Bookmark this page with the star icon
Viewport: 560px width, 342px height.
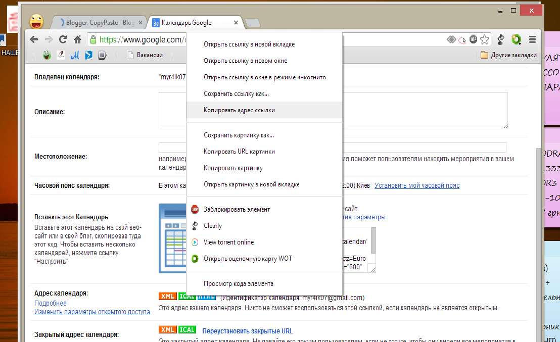pyautogui.click(x=484, y=39)
